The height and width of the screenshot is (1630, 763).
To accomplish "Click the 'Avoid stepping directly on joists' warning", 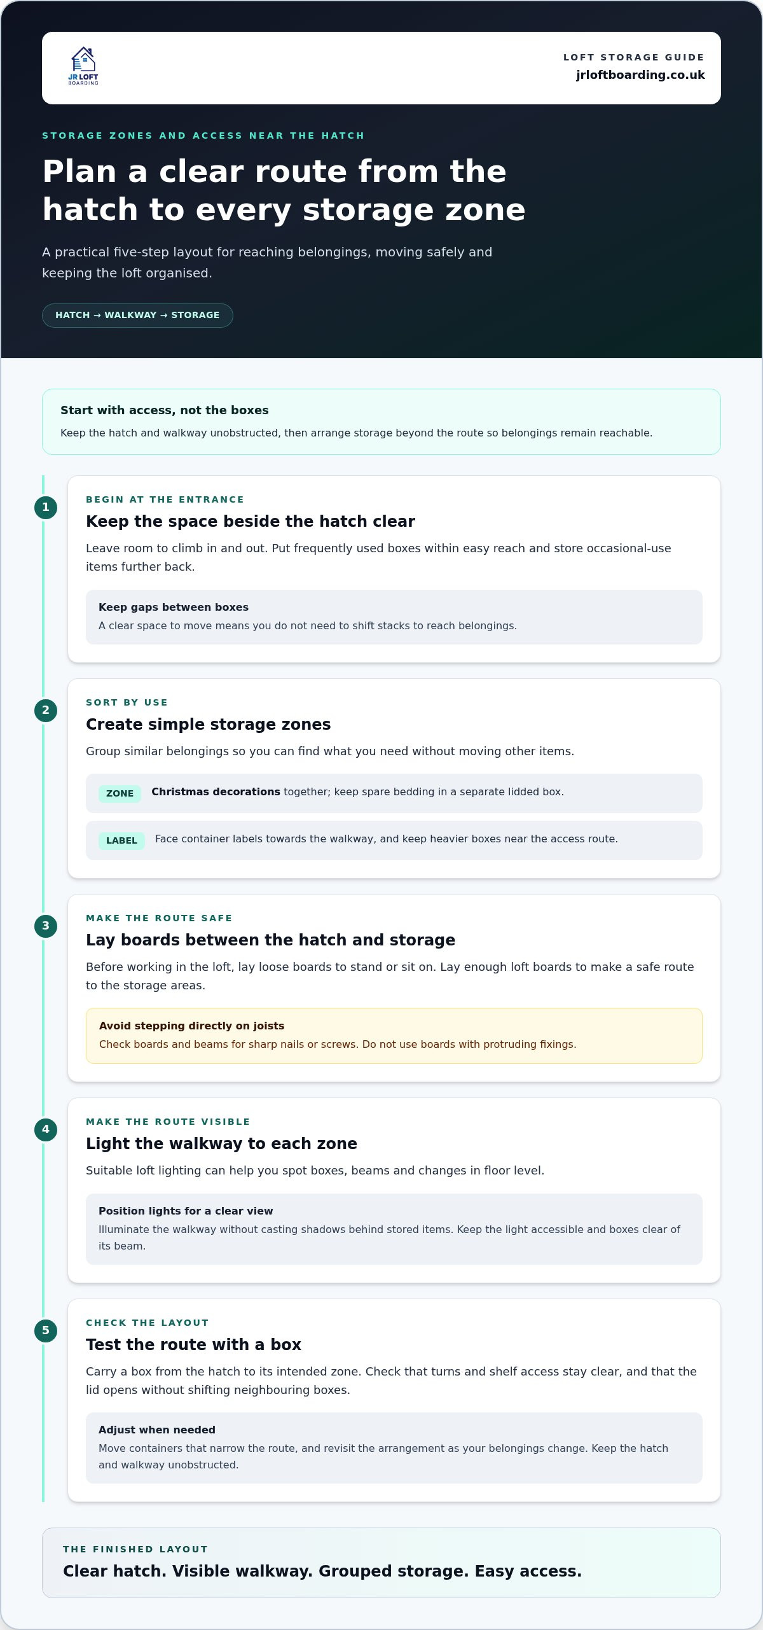I will (394, 1036).
